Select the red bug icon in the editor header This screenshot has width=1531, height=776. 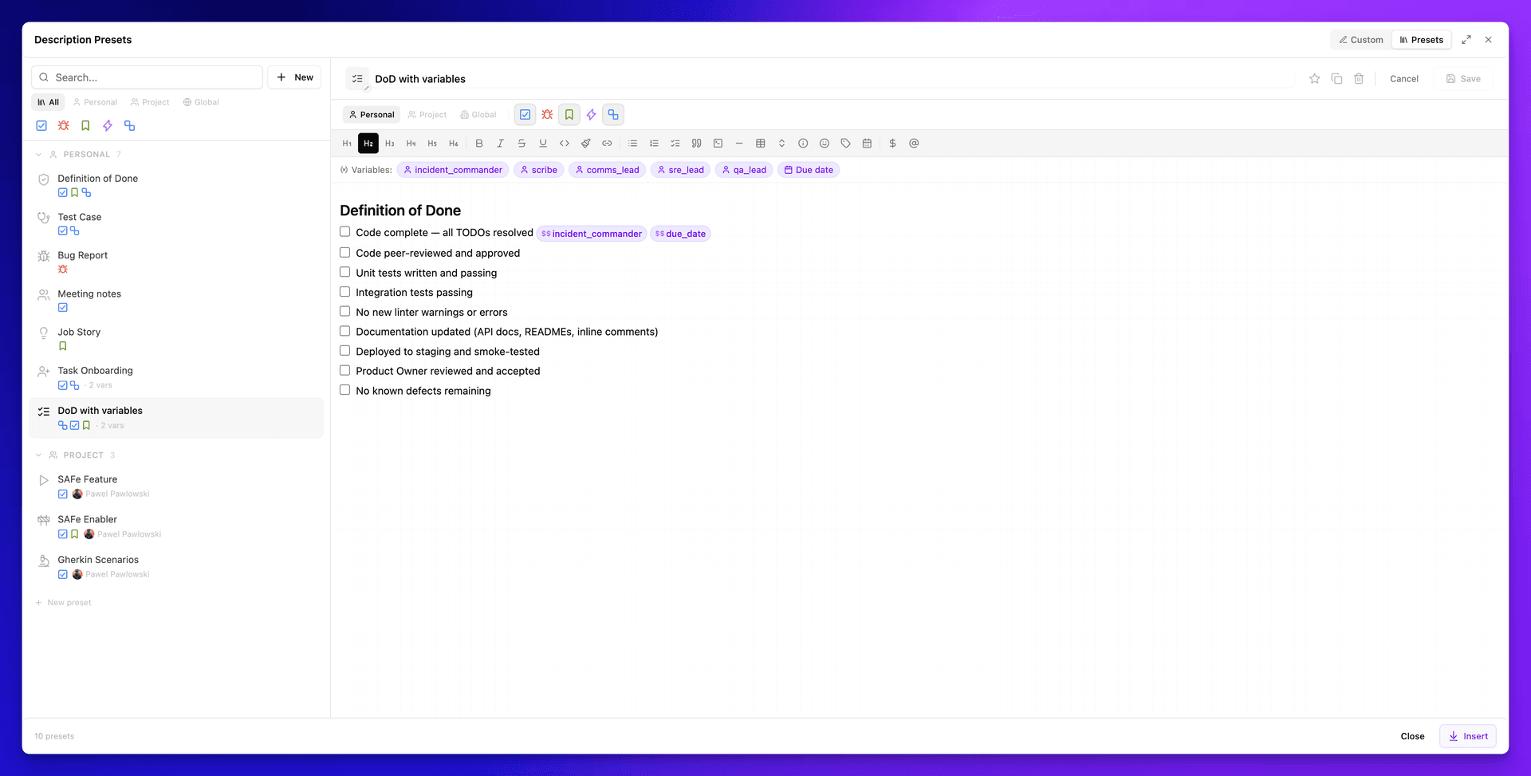point(547,114)
